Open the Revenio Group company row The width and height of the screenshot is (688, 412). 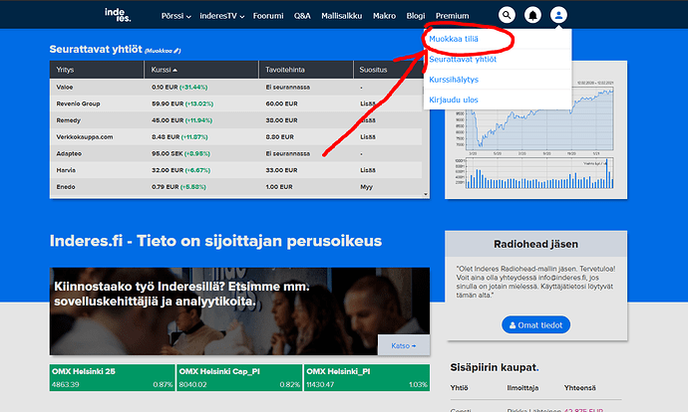[78, 103]
